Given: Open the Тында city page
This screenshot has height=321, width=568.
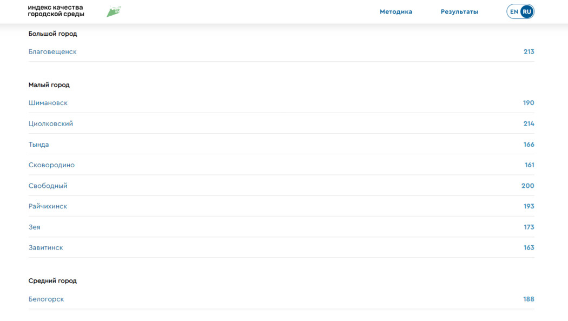Looking at the screenshot, I should [x=38, y=145].
